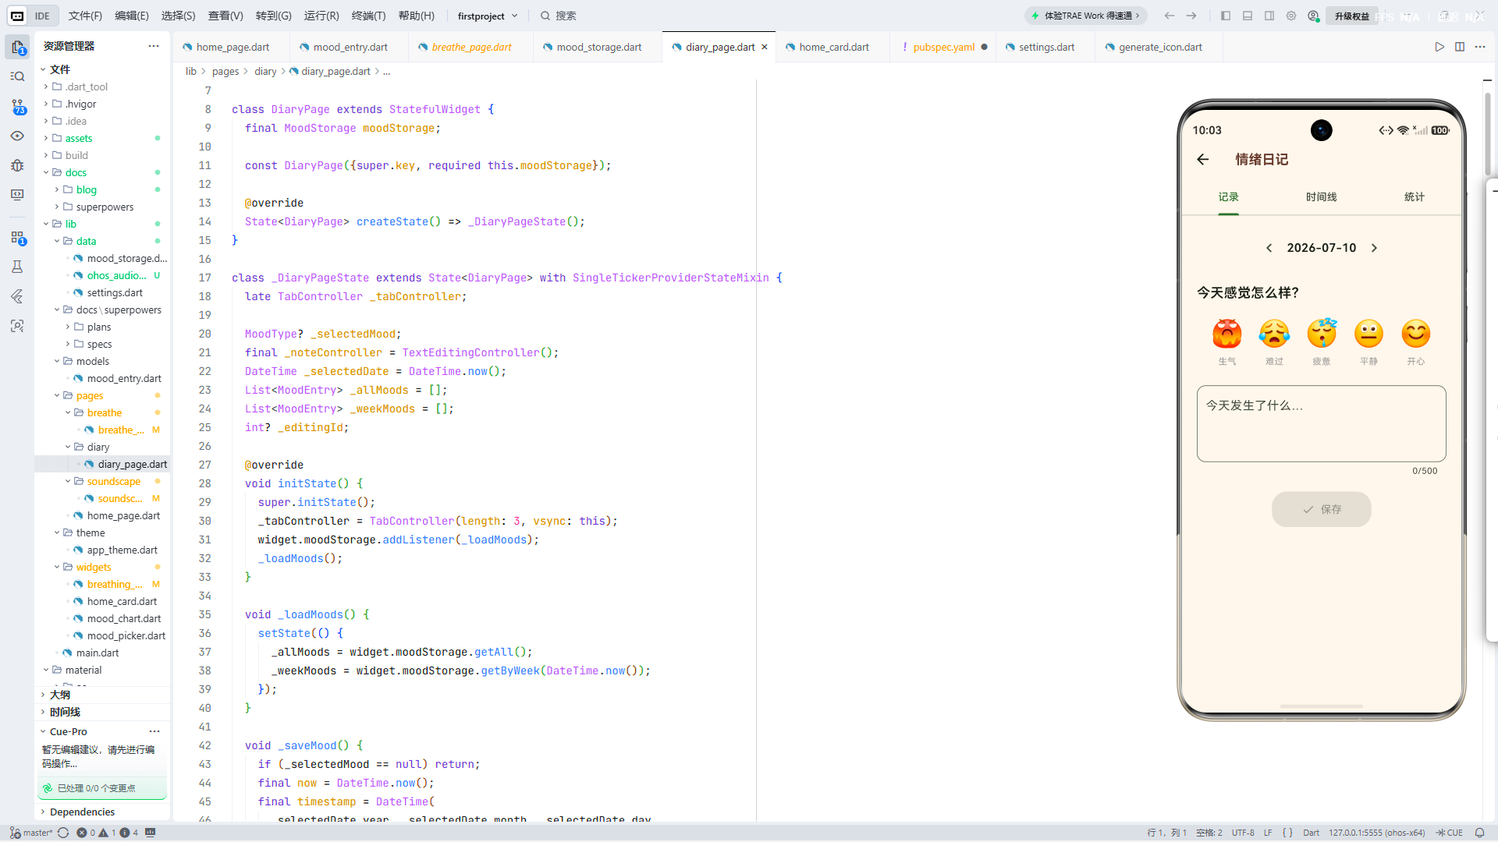Select the calm mood emoji 平静
1498x842 pixels.
coord(1368,341)
